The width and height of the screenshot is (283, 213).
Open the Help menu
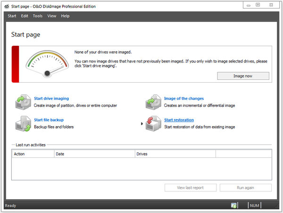point(65,16)
